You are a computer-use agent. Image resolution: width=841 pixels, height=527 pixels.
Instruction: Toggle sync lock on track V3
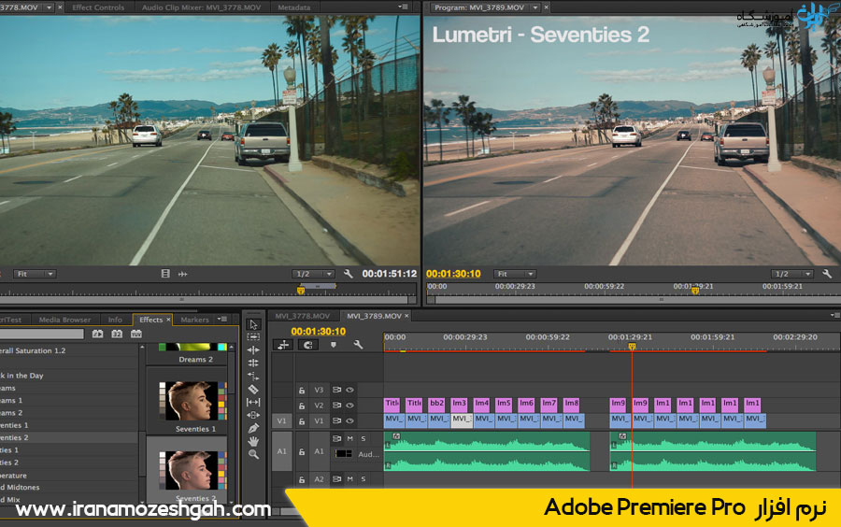(336, 390)
